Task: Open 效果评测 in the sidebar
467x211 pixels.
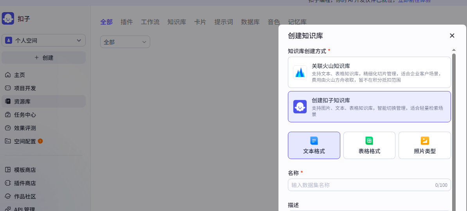Action: (43, 128)
